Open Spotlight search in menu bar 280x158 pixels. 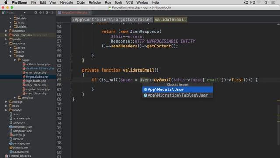pyautogui.click(x=266, y=2)
